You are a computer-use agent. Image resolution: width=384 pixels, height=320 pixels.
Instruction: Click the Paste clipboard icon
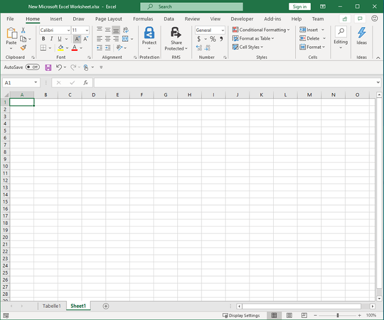point(12,34)
